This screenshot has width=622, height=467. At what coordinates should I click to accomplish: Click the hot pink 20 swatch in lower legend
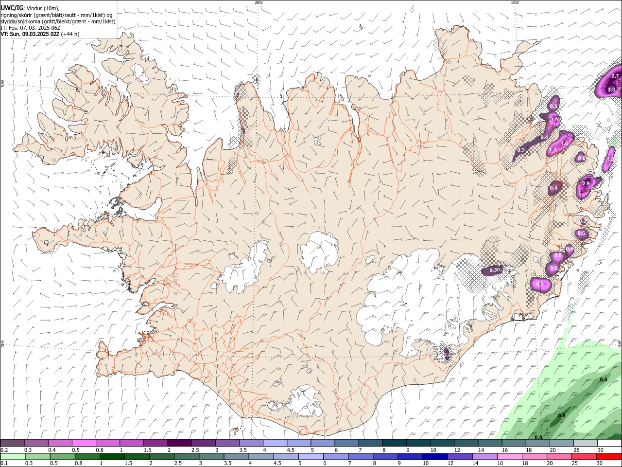559,456
